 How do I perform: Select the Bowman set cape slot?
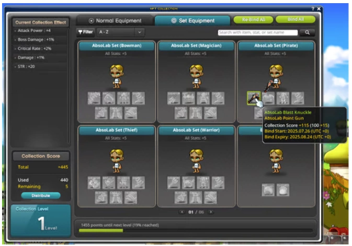(x=116, y=113)
